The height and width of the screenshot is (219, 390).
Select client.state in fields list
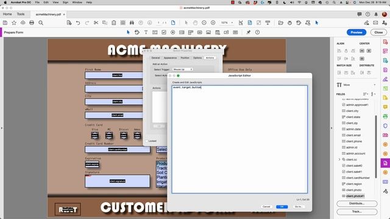coord(353,117)
